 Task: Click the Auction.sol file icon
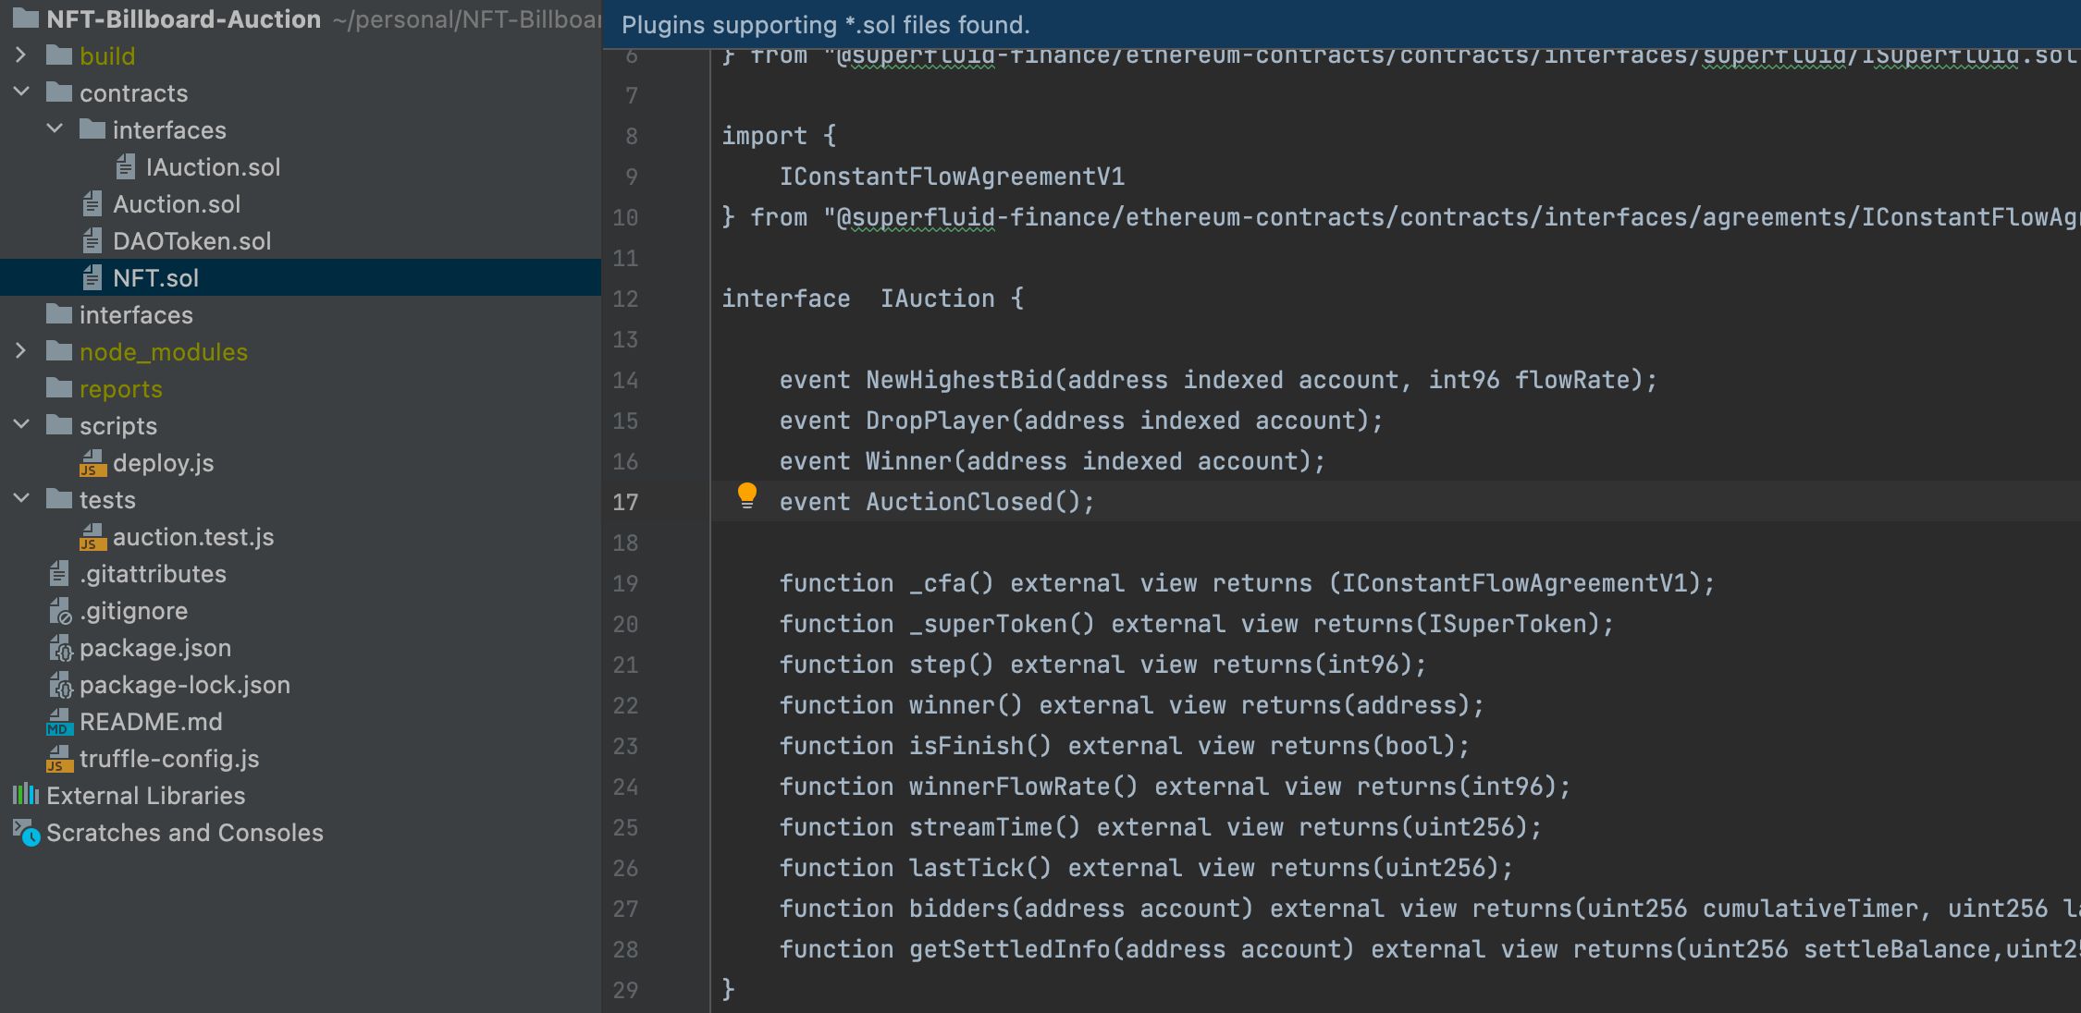[92, 203]
